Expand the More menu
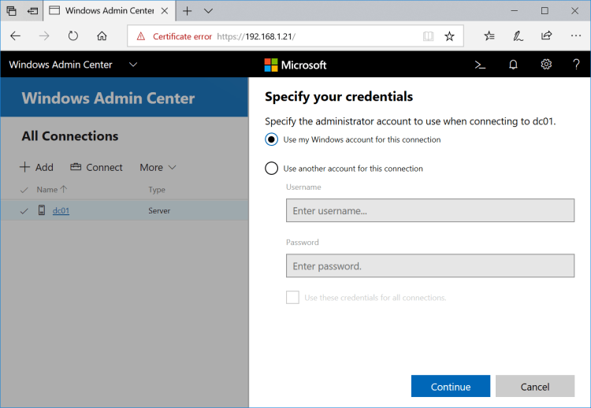591x408 pixels. click(158, 167)
